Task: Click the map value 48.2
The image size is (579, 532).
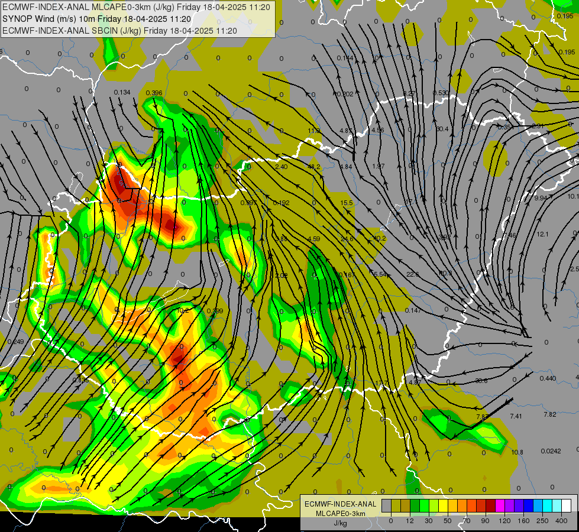Action: coord(314,167)
